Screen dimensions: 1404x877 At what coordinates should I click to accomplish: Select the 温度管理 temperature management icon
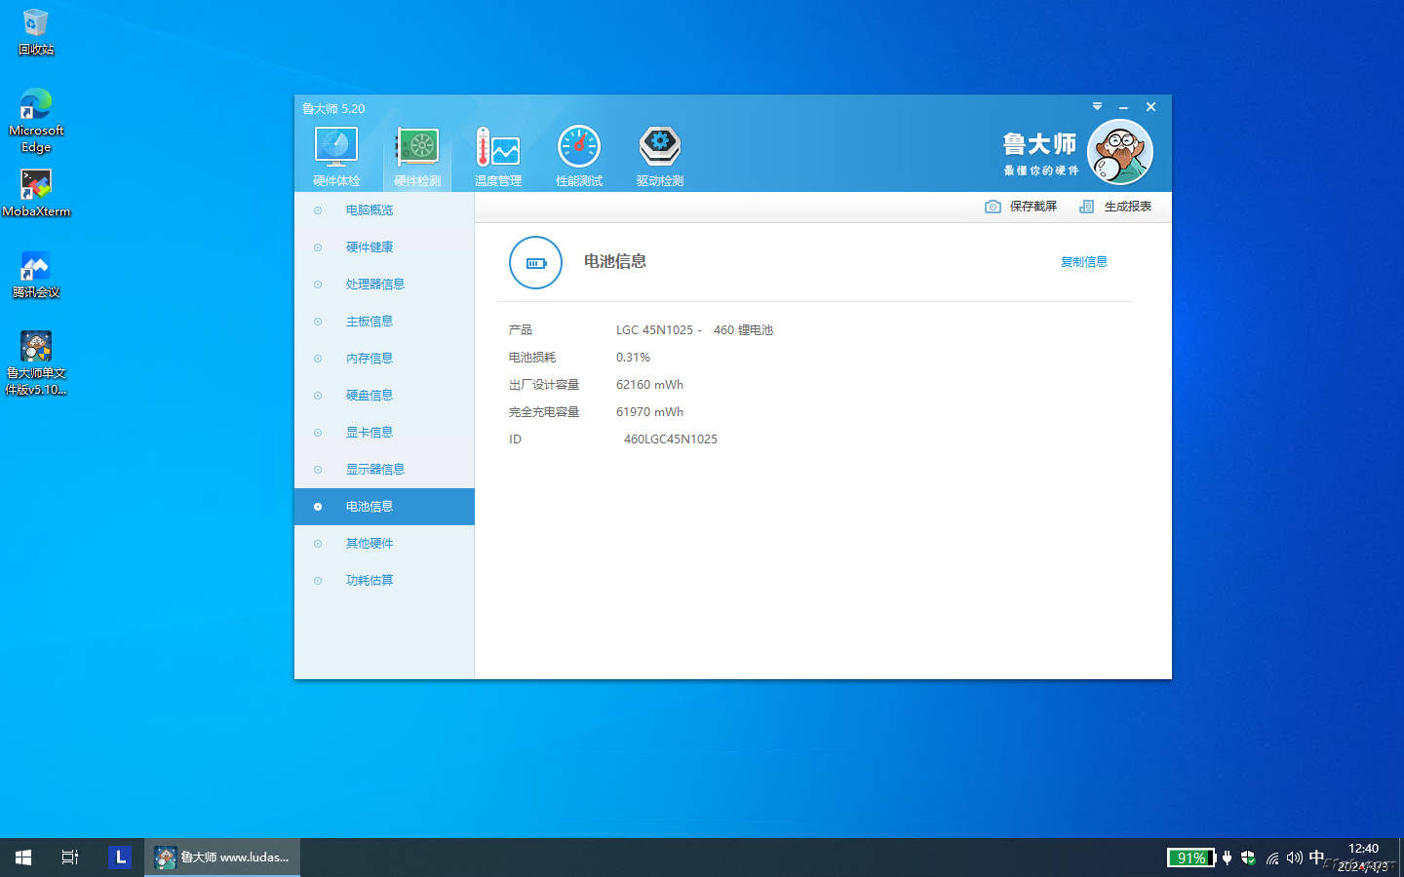tap(497, 148)
